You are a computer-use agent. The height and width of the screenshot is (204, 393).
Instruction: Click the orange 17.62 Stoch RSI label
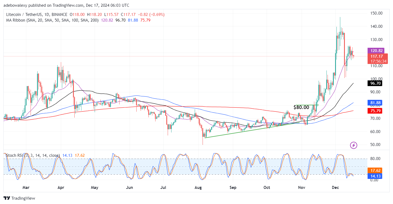pyautogui.click(x=374, y=171)
